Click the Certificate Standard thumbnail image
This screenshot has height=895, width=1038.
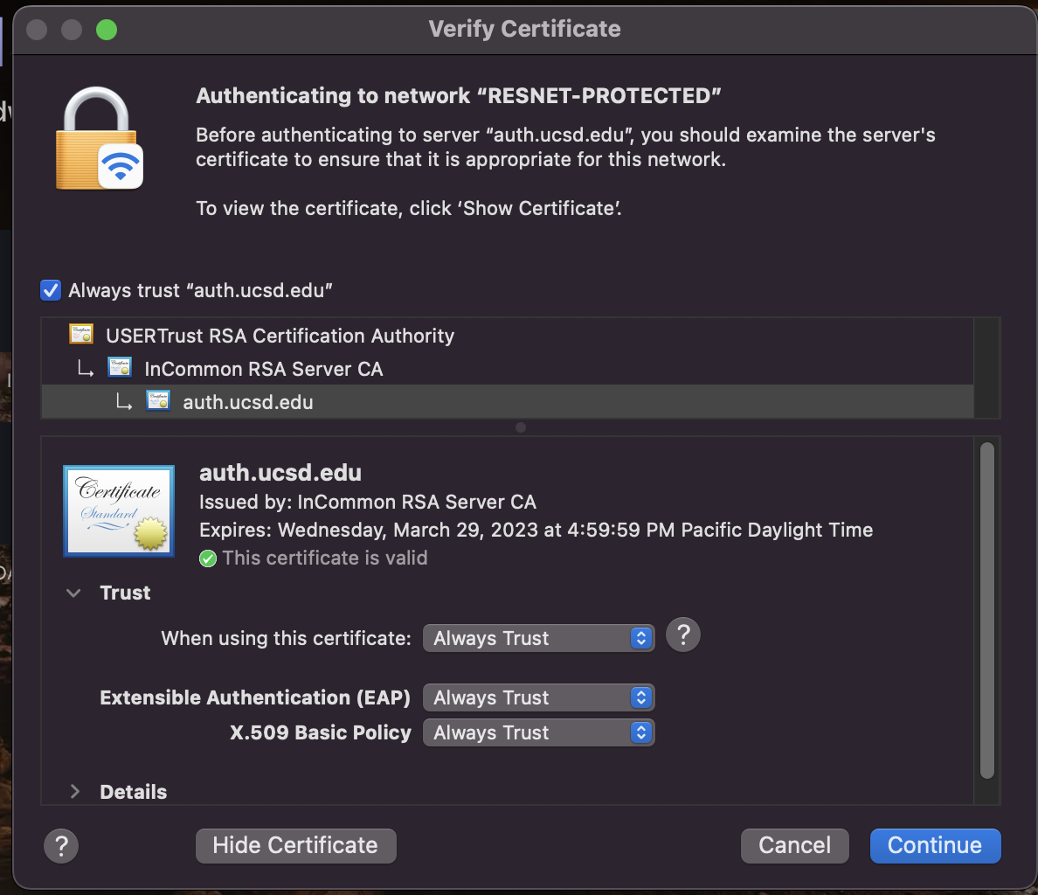coord(118,510)
